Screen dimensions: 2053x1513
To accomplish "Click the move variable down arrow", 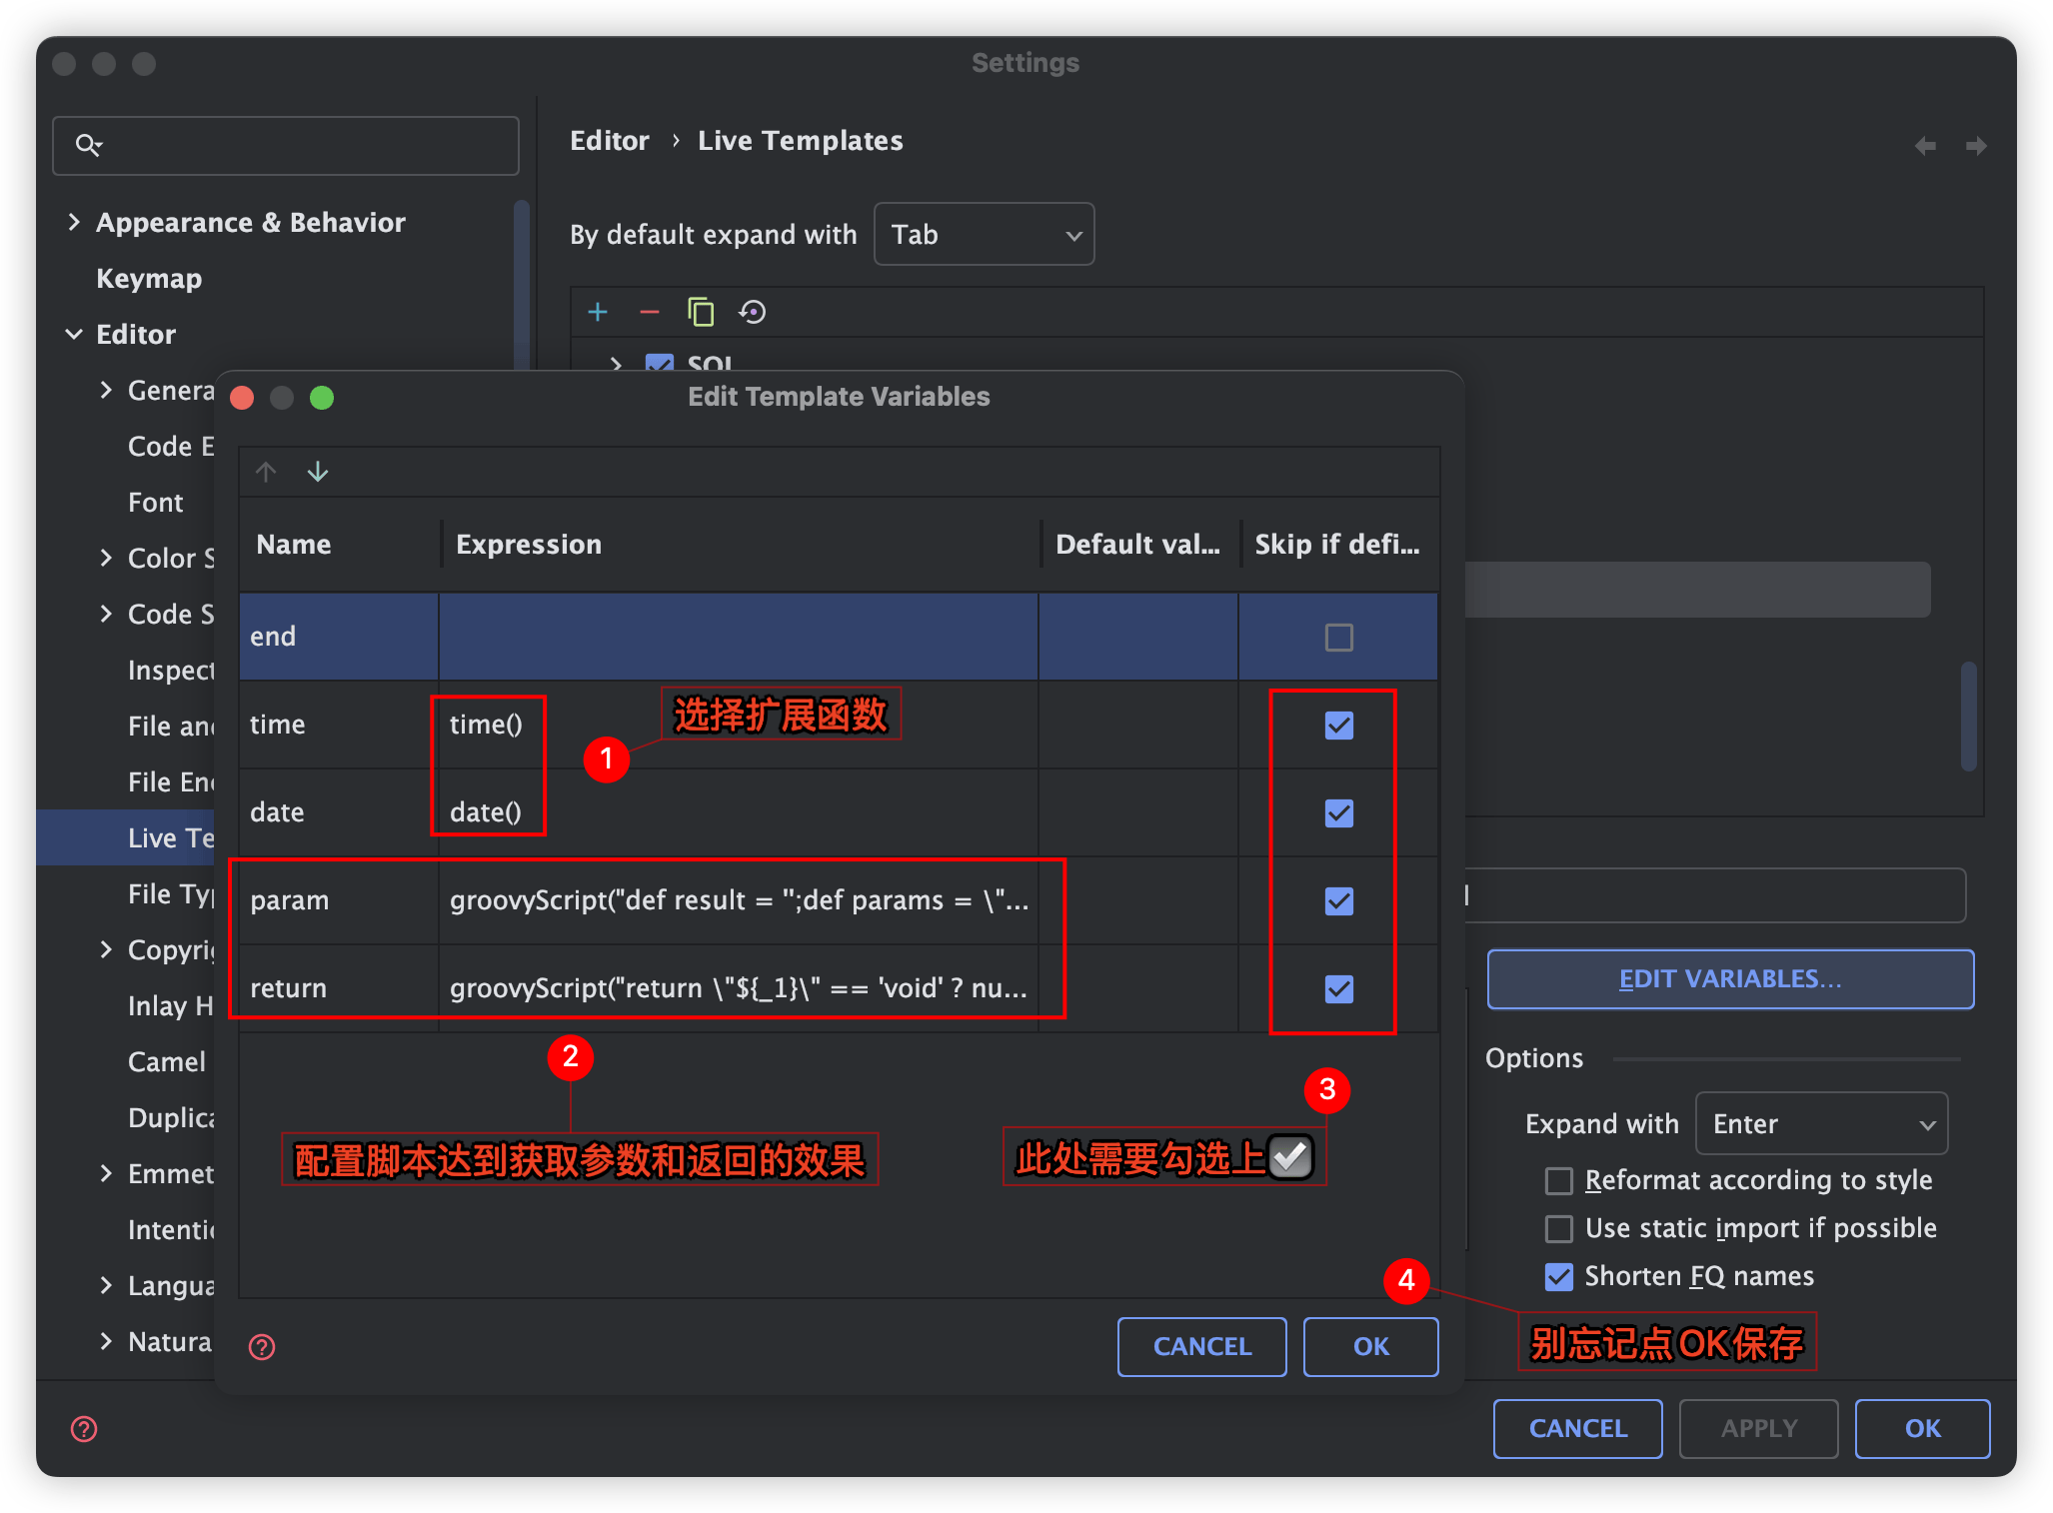I will pos(318,471).
